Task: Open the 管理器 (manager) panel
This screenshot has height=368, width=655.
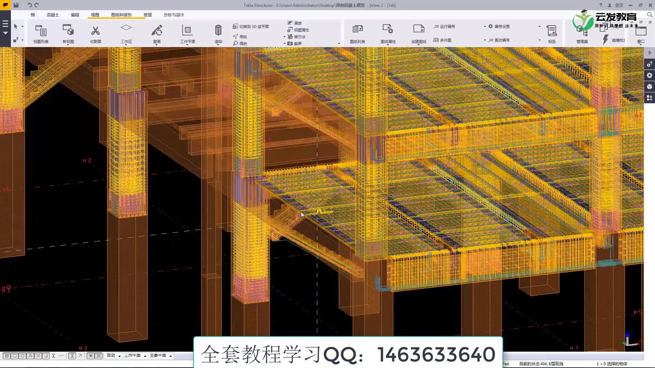Action: (582, 33)
